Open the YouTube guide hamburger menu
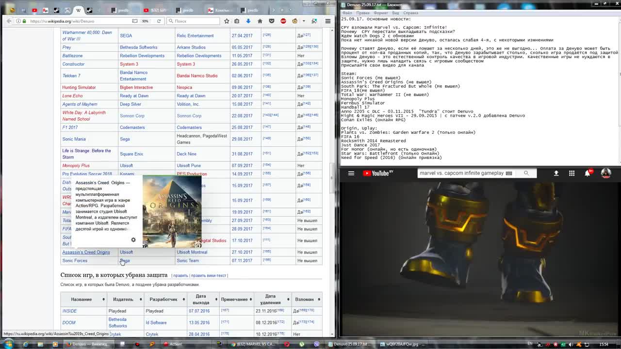This screenshot has height=349, width=621. click(x=351, y=173)
